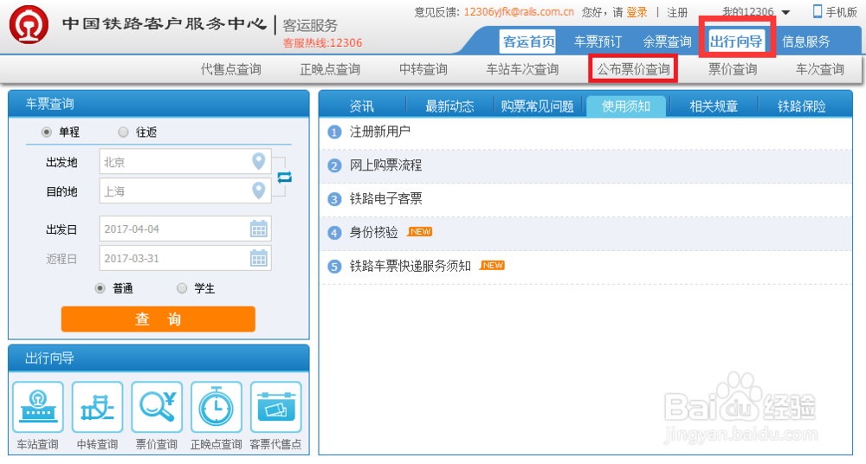This screenshot has width=866, height=464.
Task: Open 铁路电子客票 article
Action: tap(385, 199)
